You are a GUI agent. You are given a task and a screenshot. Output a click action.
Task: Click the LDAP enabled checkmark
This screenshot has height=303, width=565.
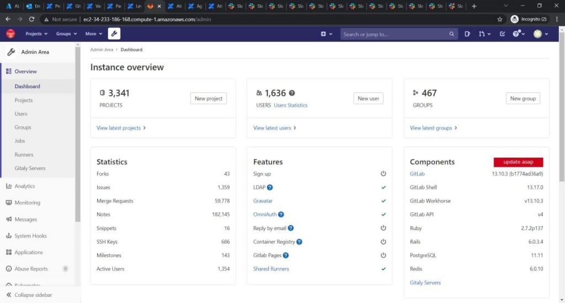pos(383,187)
